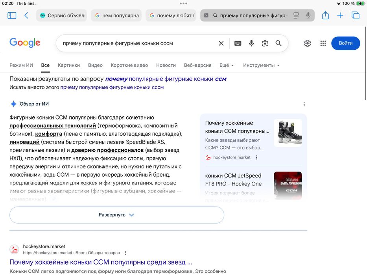
Task: Click the 'hockeystore.market' source label in card
Action: point(232,157)
